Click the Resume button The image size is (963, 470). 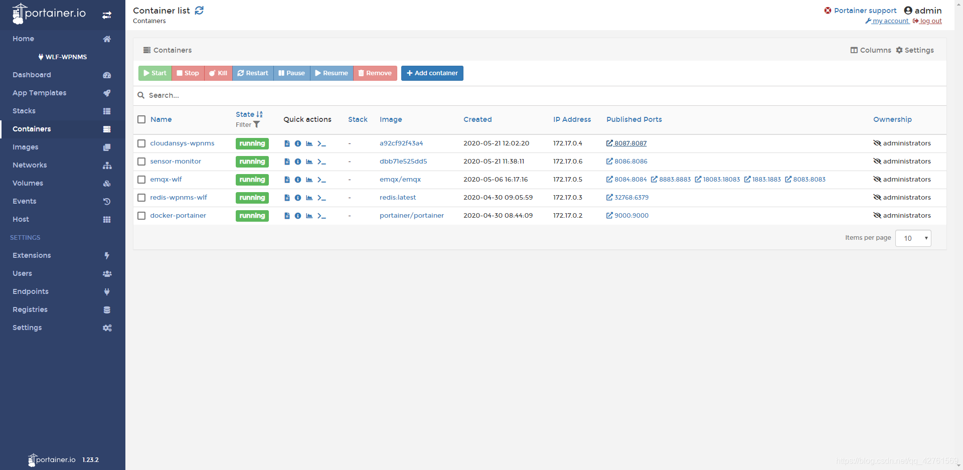332,73
